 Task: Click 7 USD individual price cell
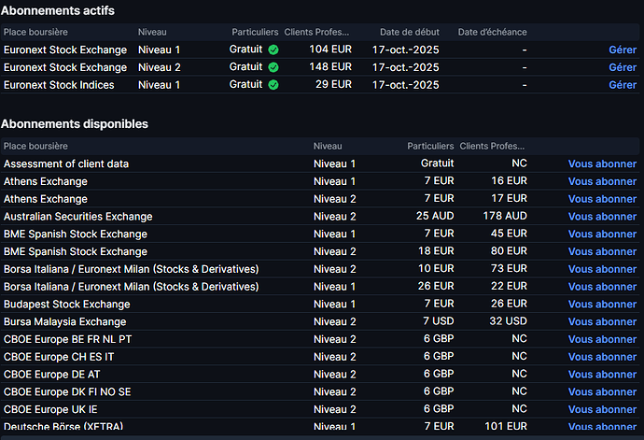439,321
